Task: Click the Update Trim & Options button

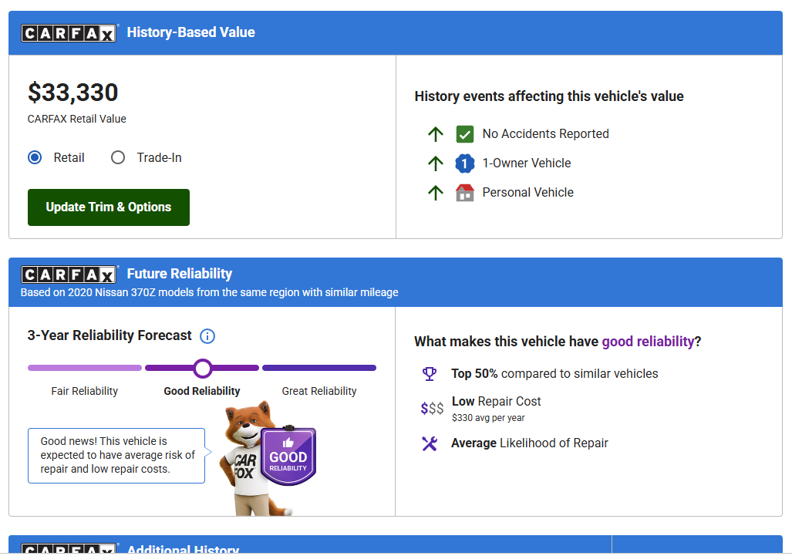Action: [109, 207]
